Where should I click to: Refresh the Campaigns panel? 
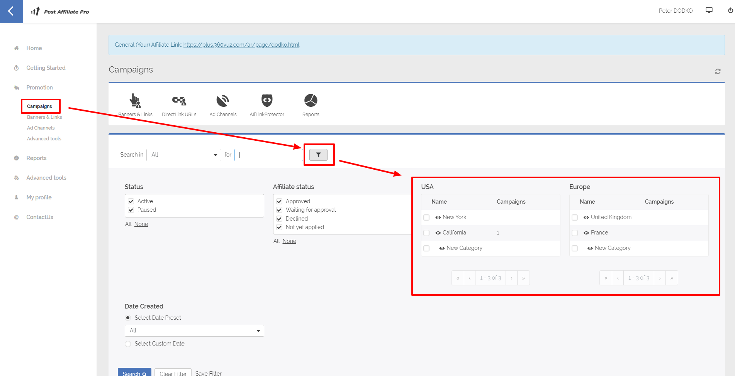coord(718,71)
